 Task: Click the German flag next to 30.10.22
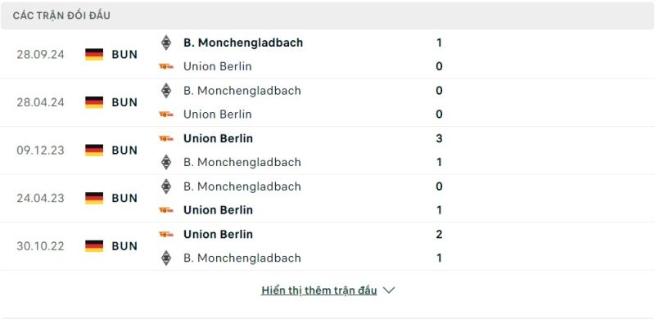[94, 246]
